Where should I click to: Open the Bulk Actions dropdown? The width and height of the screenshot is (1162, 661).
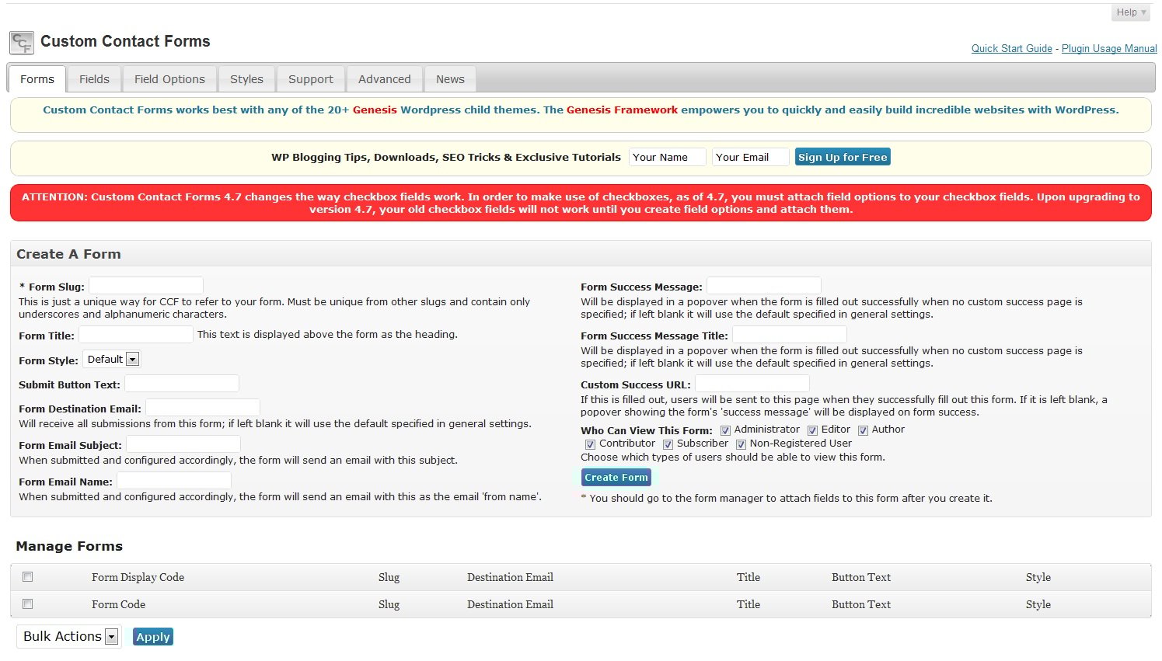click(x=68, y=636)
